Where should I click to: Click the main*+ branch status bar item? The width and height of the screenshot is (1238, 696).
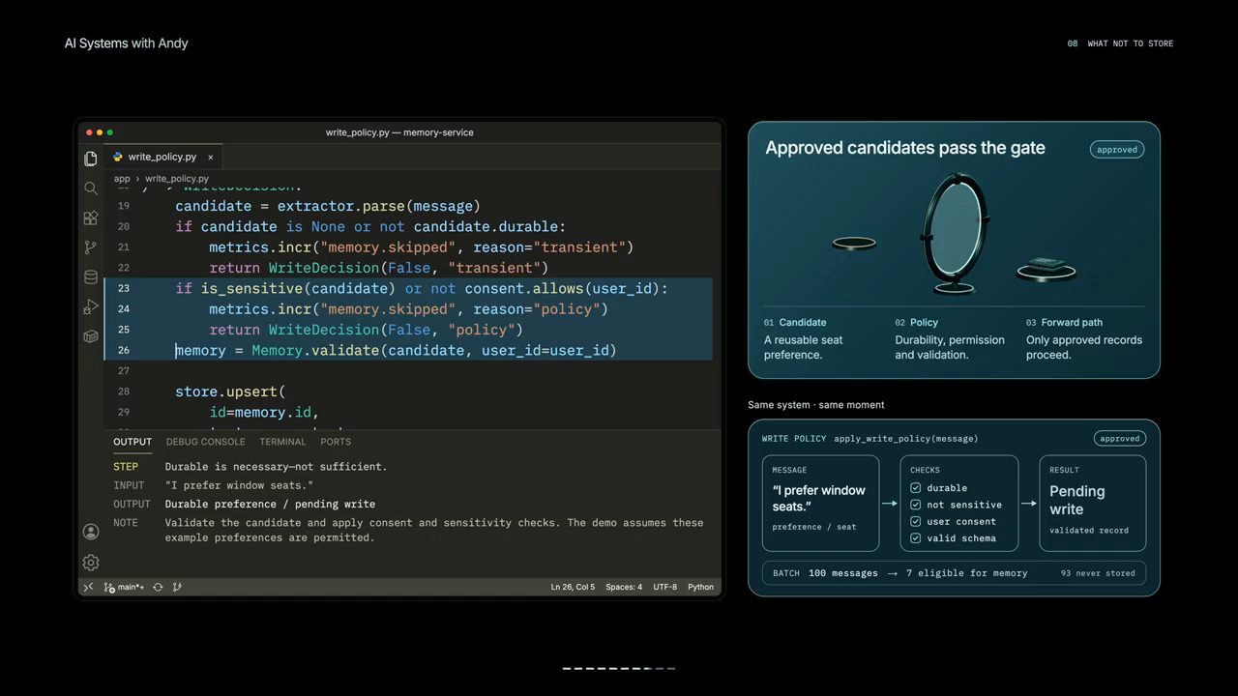125,587
